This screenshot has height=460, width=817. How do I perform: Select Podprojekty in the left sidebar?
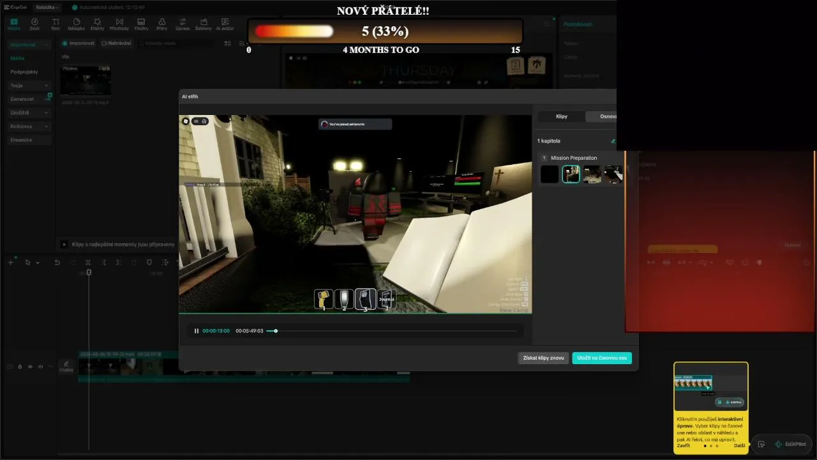(24, 72)
